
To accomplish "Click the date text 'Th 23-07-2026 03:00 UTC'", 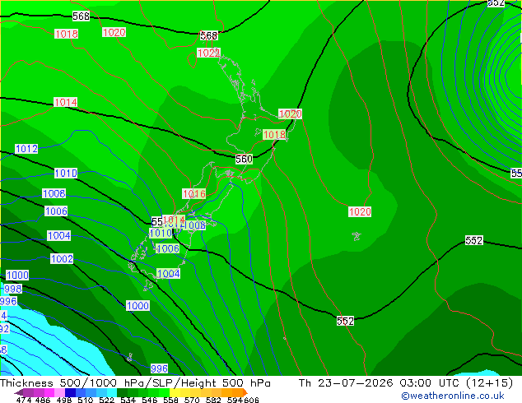I will pyautogui.click(x=379, y=383).
